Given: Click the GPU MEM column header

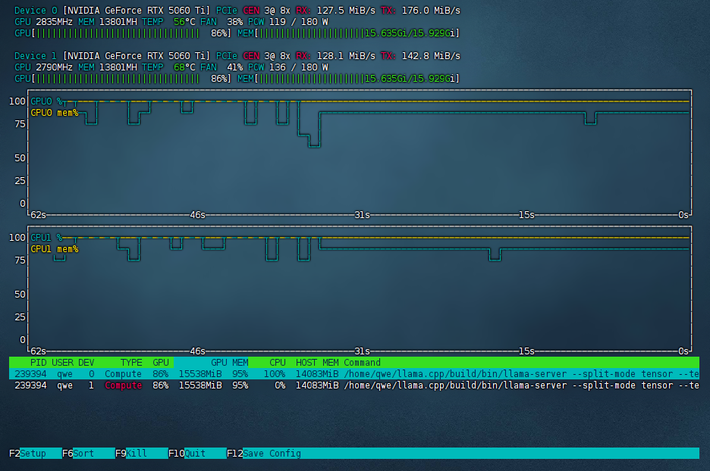Looking at the screenshot, I should click(229, 363).
